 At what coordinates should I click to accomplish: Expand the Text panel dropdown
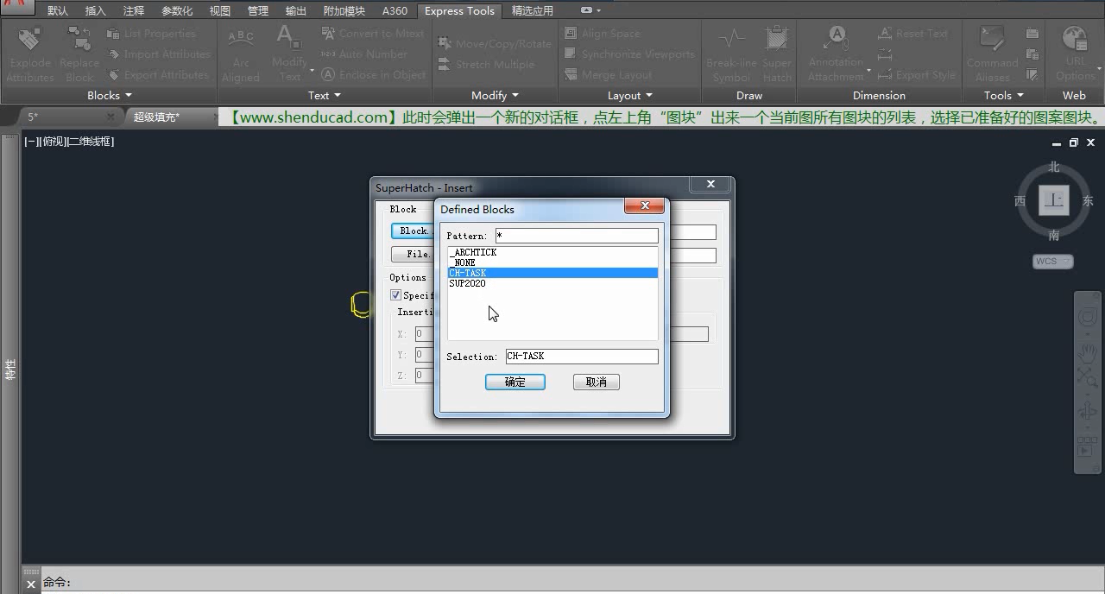325,95
